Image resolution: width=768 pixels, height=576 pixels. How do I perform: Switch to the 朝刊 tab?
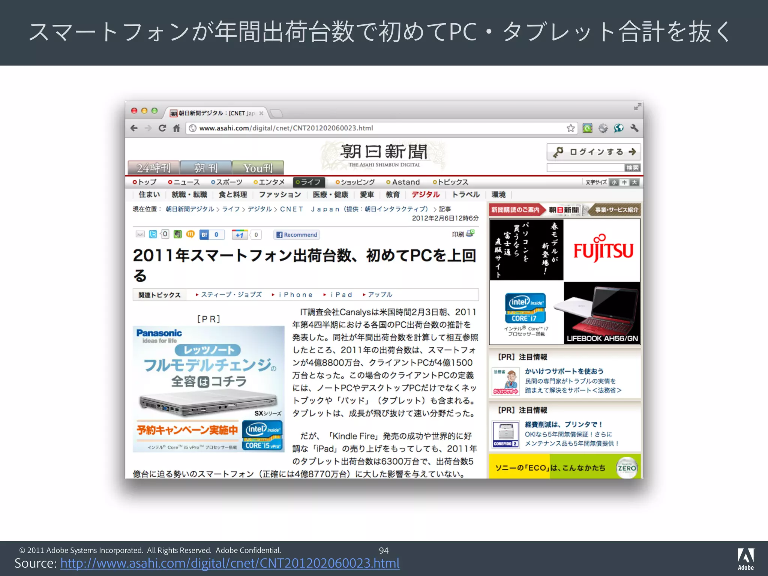(x=206, y=168)
